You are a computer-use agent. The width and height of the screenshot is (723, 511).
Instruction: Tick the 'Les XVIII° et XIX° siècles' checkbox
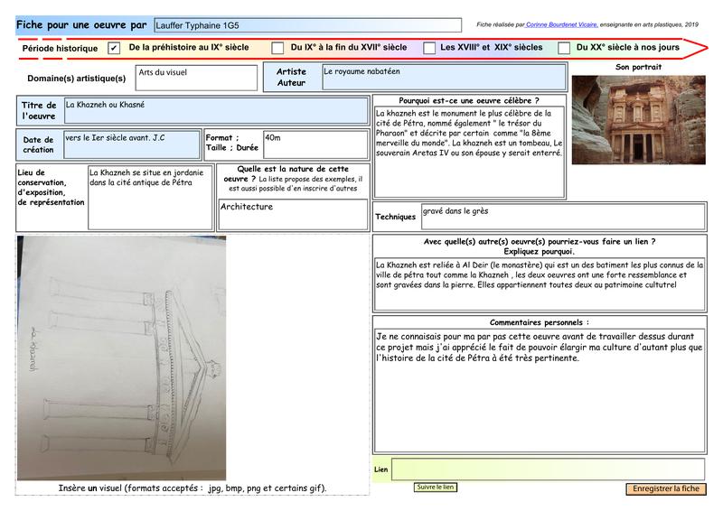point(429,48)
